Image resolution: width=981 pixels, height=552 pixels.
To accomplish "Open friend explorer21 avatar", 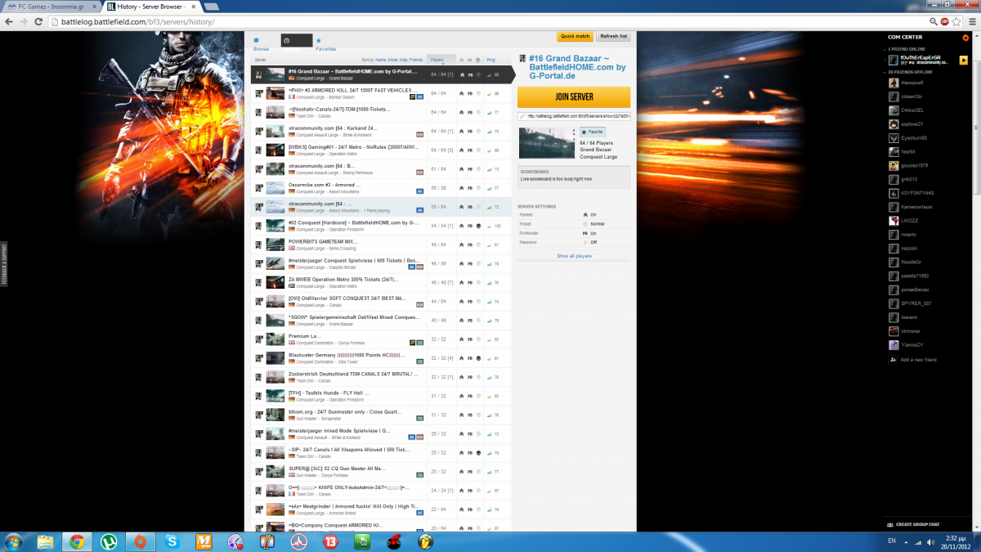I will pos(894,124).
